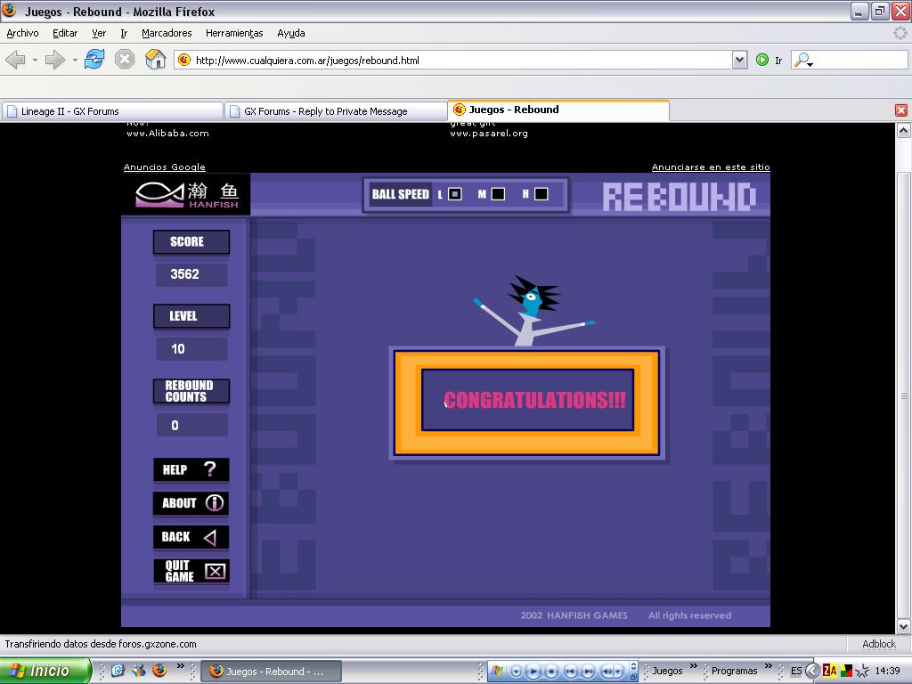The image size is (912, 684).
Task: Click the media player stop button
Action: click(551, 671)
